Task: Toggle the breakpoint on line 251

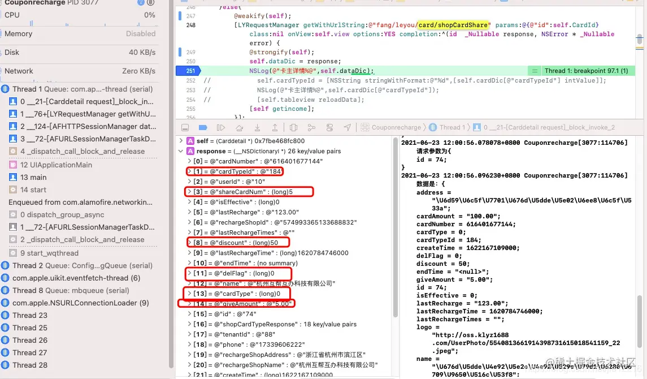Action: click(189, 71)
